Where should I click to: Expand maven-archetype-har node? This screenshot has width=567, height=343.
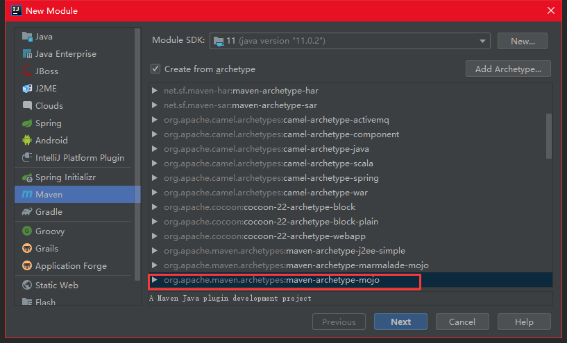point(155,91)
